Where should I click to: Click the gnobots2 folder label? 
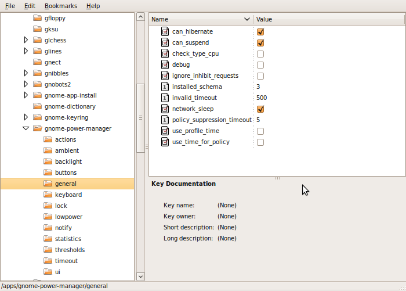click(x=57, y=84)
